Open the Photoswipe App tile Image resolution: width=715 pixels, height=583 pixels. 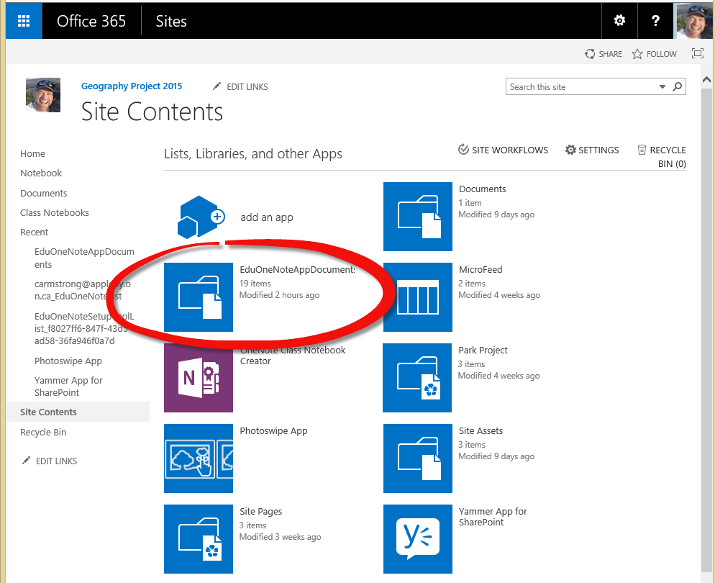(199, 458)
